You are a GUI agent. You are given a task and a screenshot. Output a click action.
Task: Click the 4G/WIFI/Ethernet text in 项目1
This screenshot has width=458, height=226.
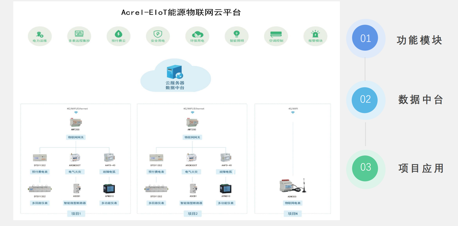point(77,108)
